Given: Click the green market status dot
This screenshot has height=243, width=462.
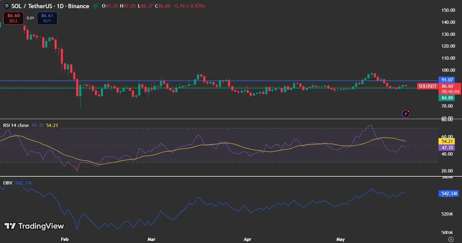Looking at the screenshot, I should 96,6.
